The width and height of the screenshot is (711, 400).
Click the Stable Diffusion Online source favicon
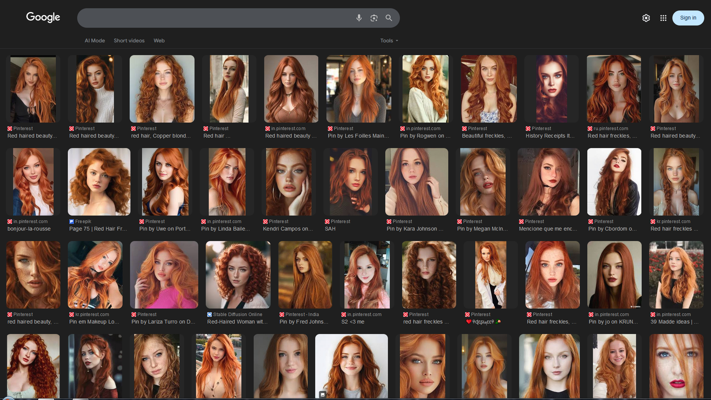pyautogui.click(x=210, y=315)
